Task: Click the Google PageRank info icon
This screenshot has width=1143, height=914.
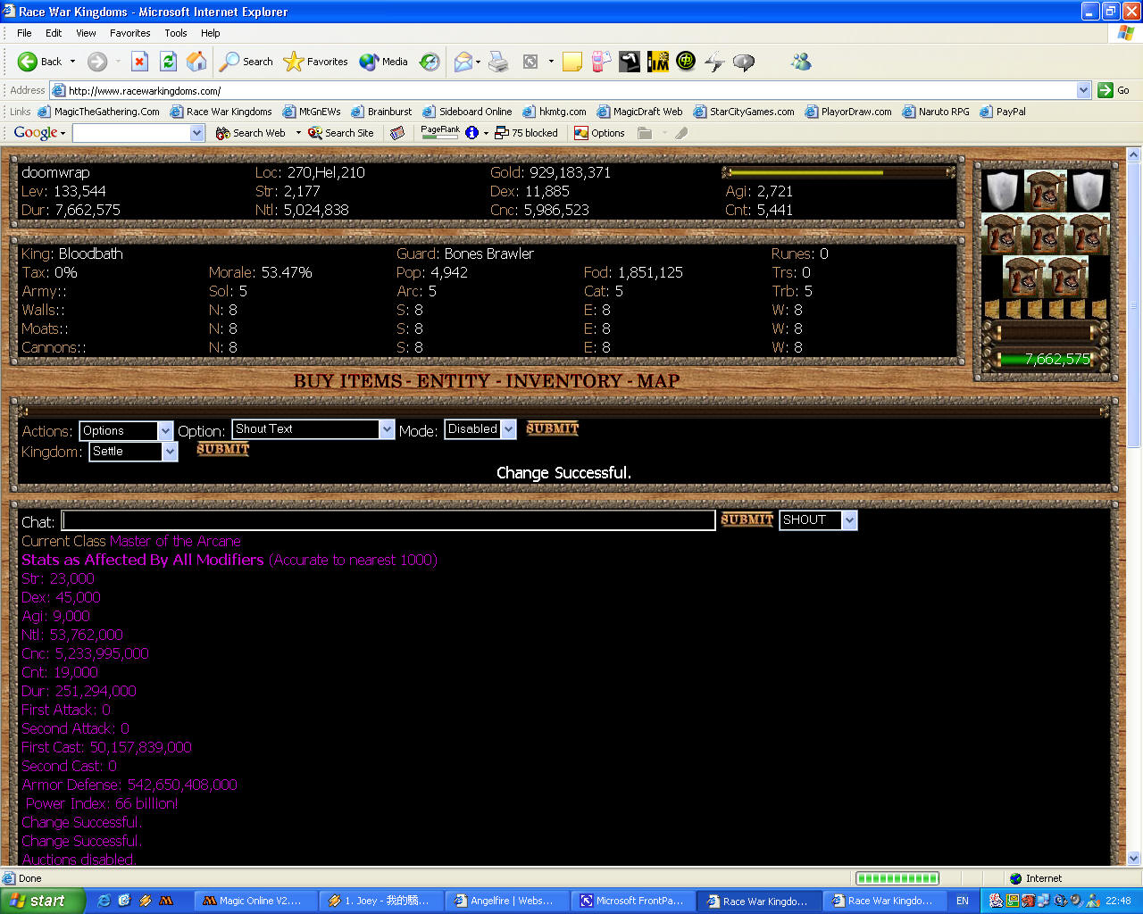Action: 471,133
